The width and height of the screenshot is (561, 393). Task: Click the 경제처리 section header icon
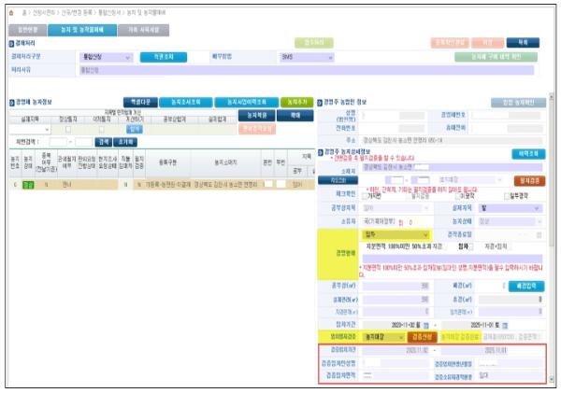(x=12, y=44)
